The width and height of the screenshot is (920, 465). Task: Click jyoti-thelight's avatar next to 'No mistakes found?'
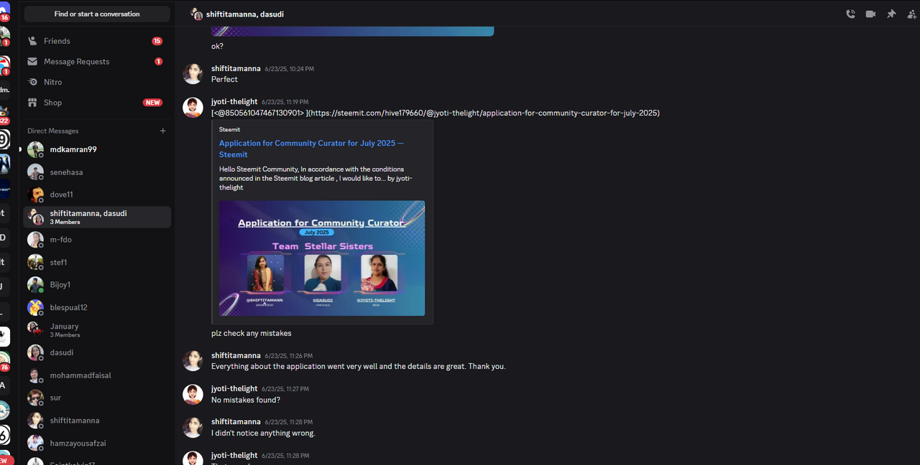point(193,394)
